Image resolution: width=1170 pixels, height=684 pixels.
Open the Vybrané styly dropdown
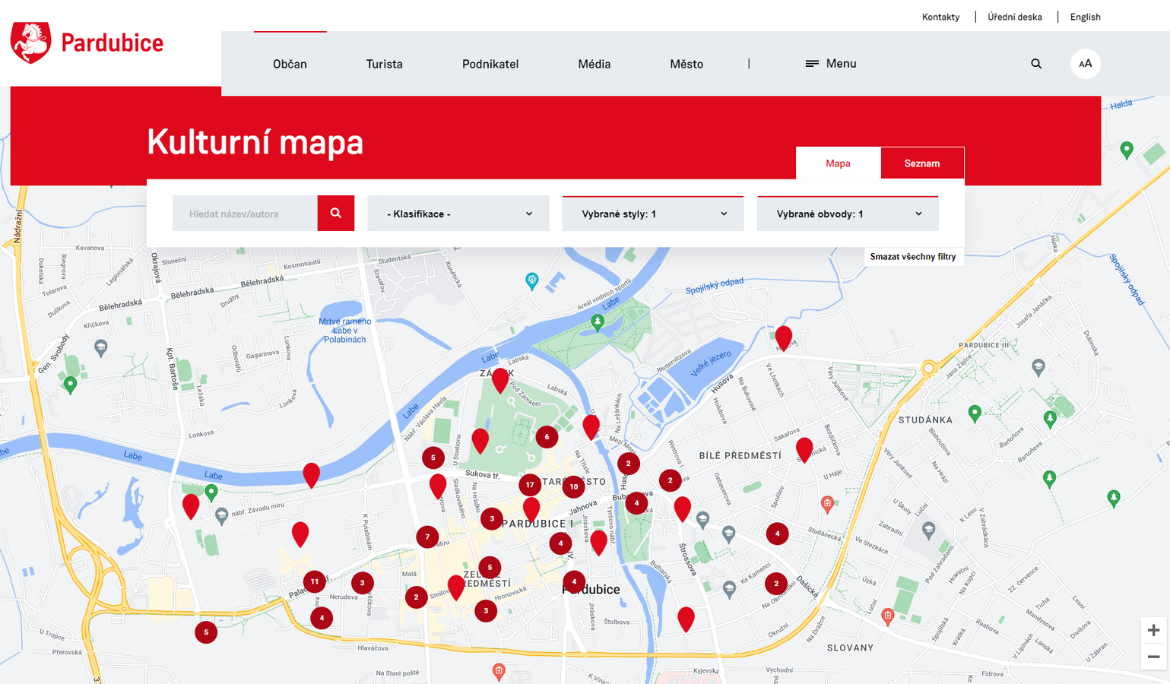[x=653, y=214]
